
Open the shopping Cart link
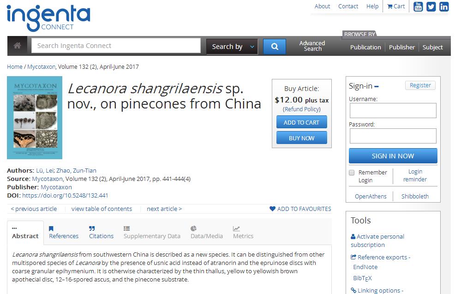(396, 6)
